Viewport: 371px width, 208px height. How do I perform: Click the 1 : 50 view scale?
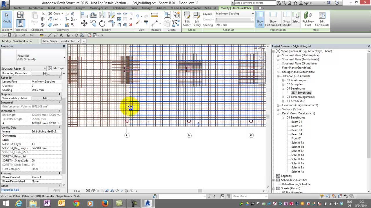tap(77, 191)
